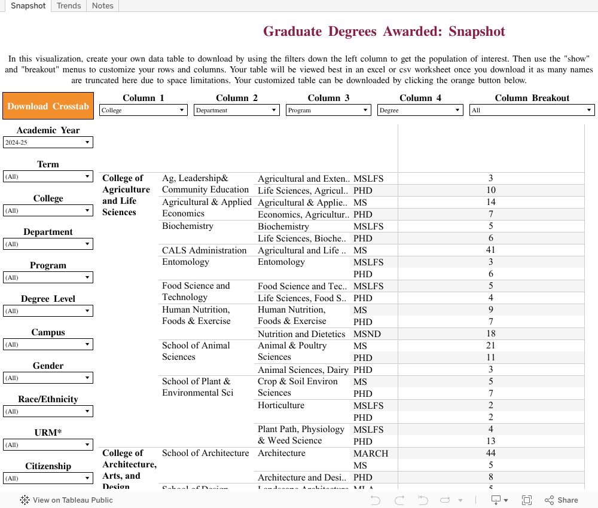Image resolution: width=598 pixels, height=508 pixels.
Task: Click Ag, Leadership& Community Education department
Action: pos(205,184)
